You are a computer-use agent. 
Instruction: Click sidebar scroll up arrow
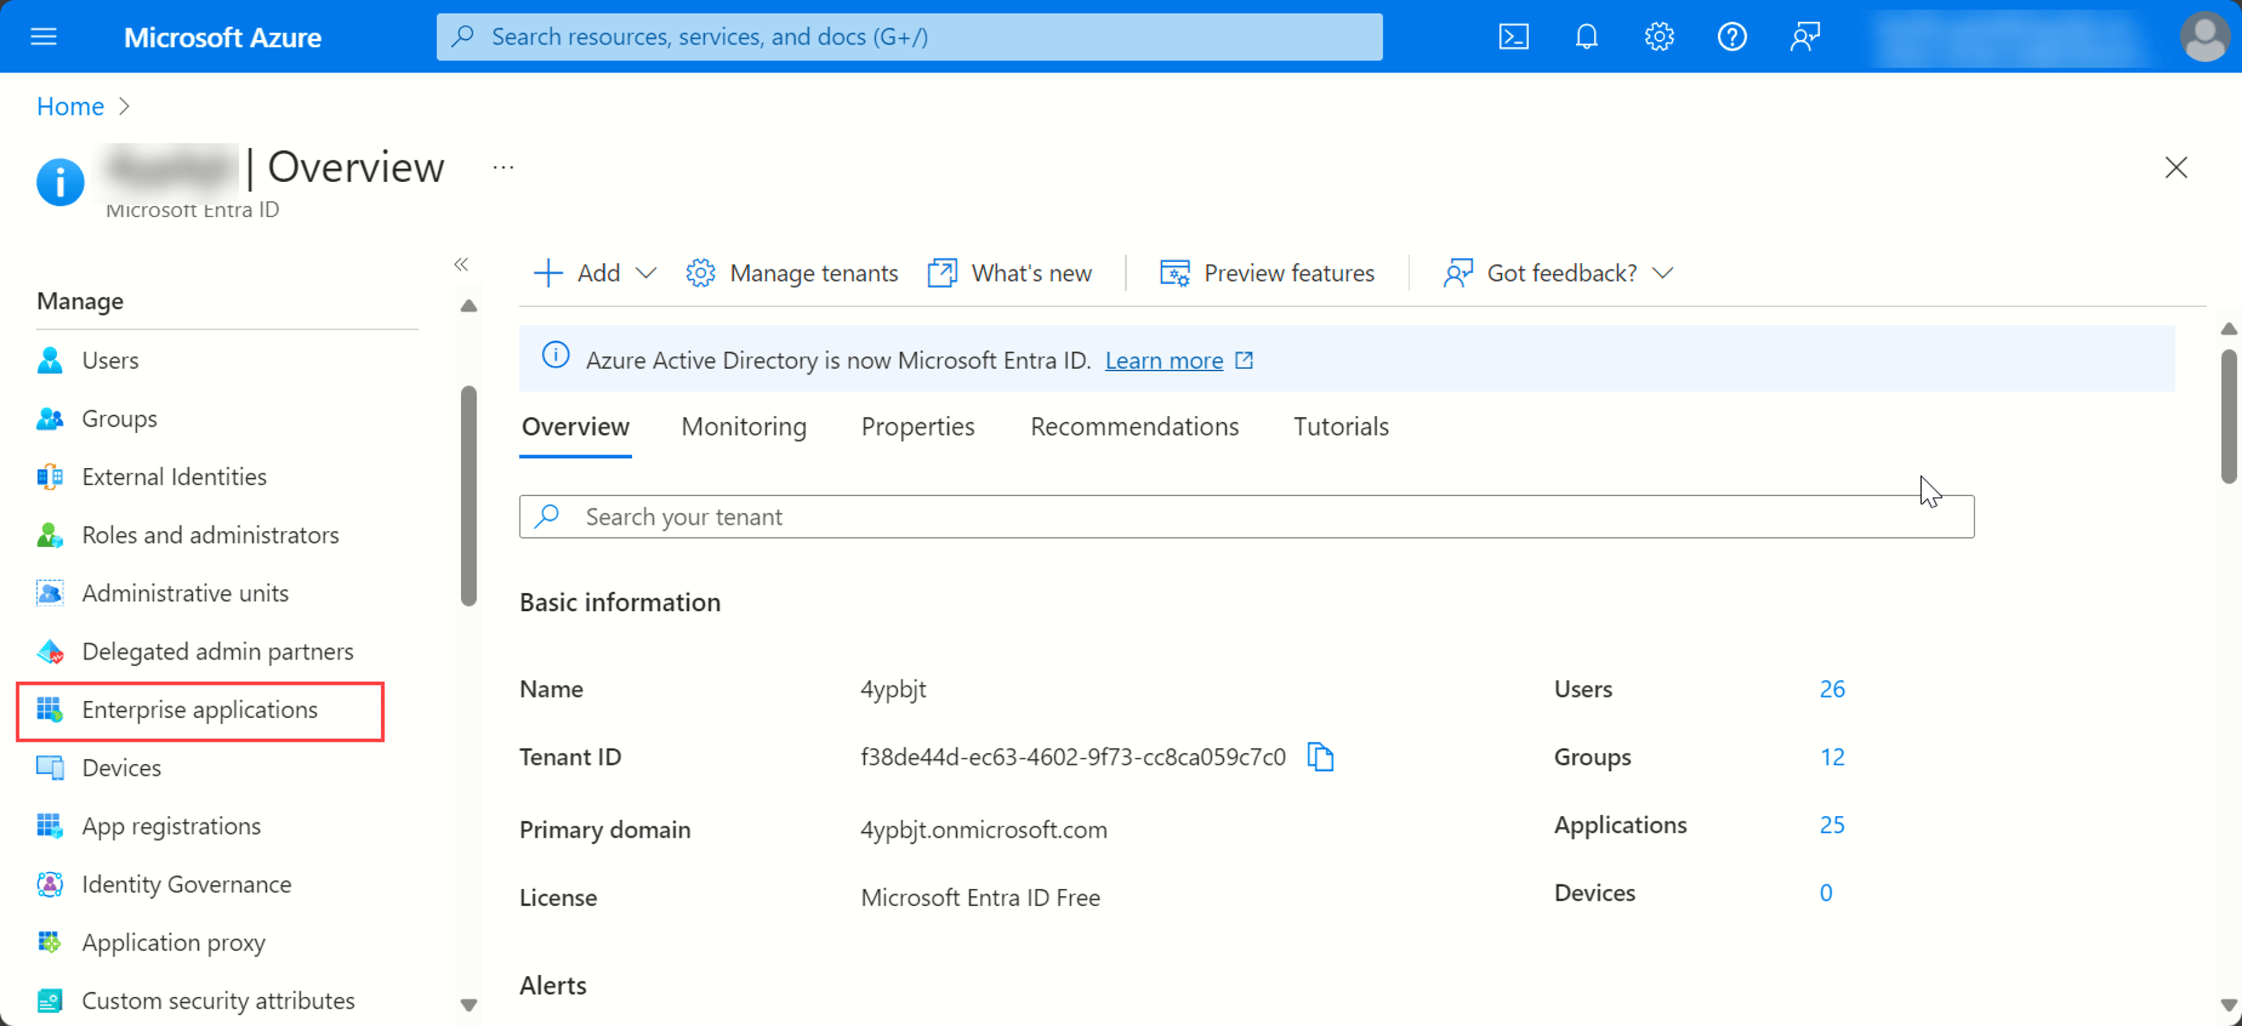point(469,307)
